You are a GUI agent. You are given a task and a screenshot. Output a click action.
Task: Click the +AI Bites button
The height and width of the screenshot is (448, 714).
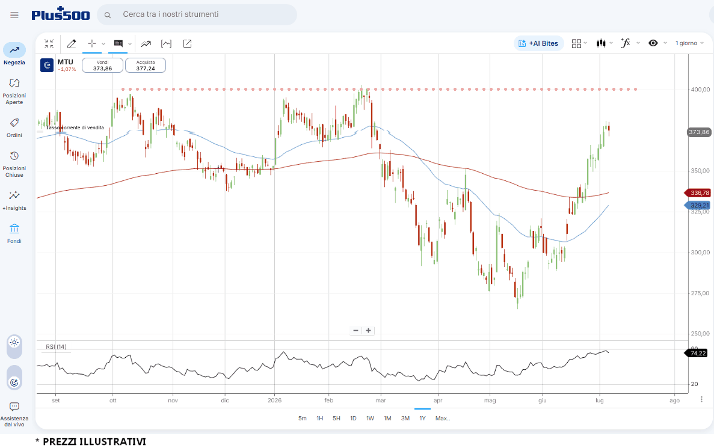539,43
